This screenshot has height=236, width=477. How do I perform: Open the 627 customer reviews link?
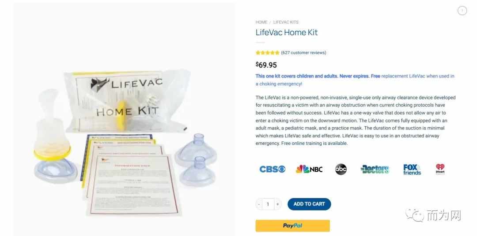(x=303, y=53)
